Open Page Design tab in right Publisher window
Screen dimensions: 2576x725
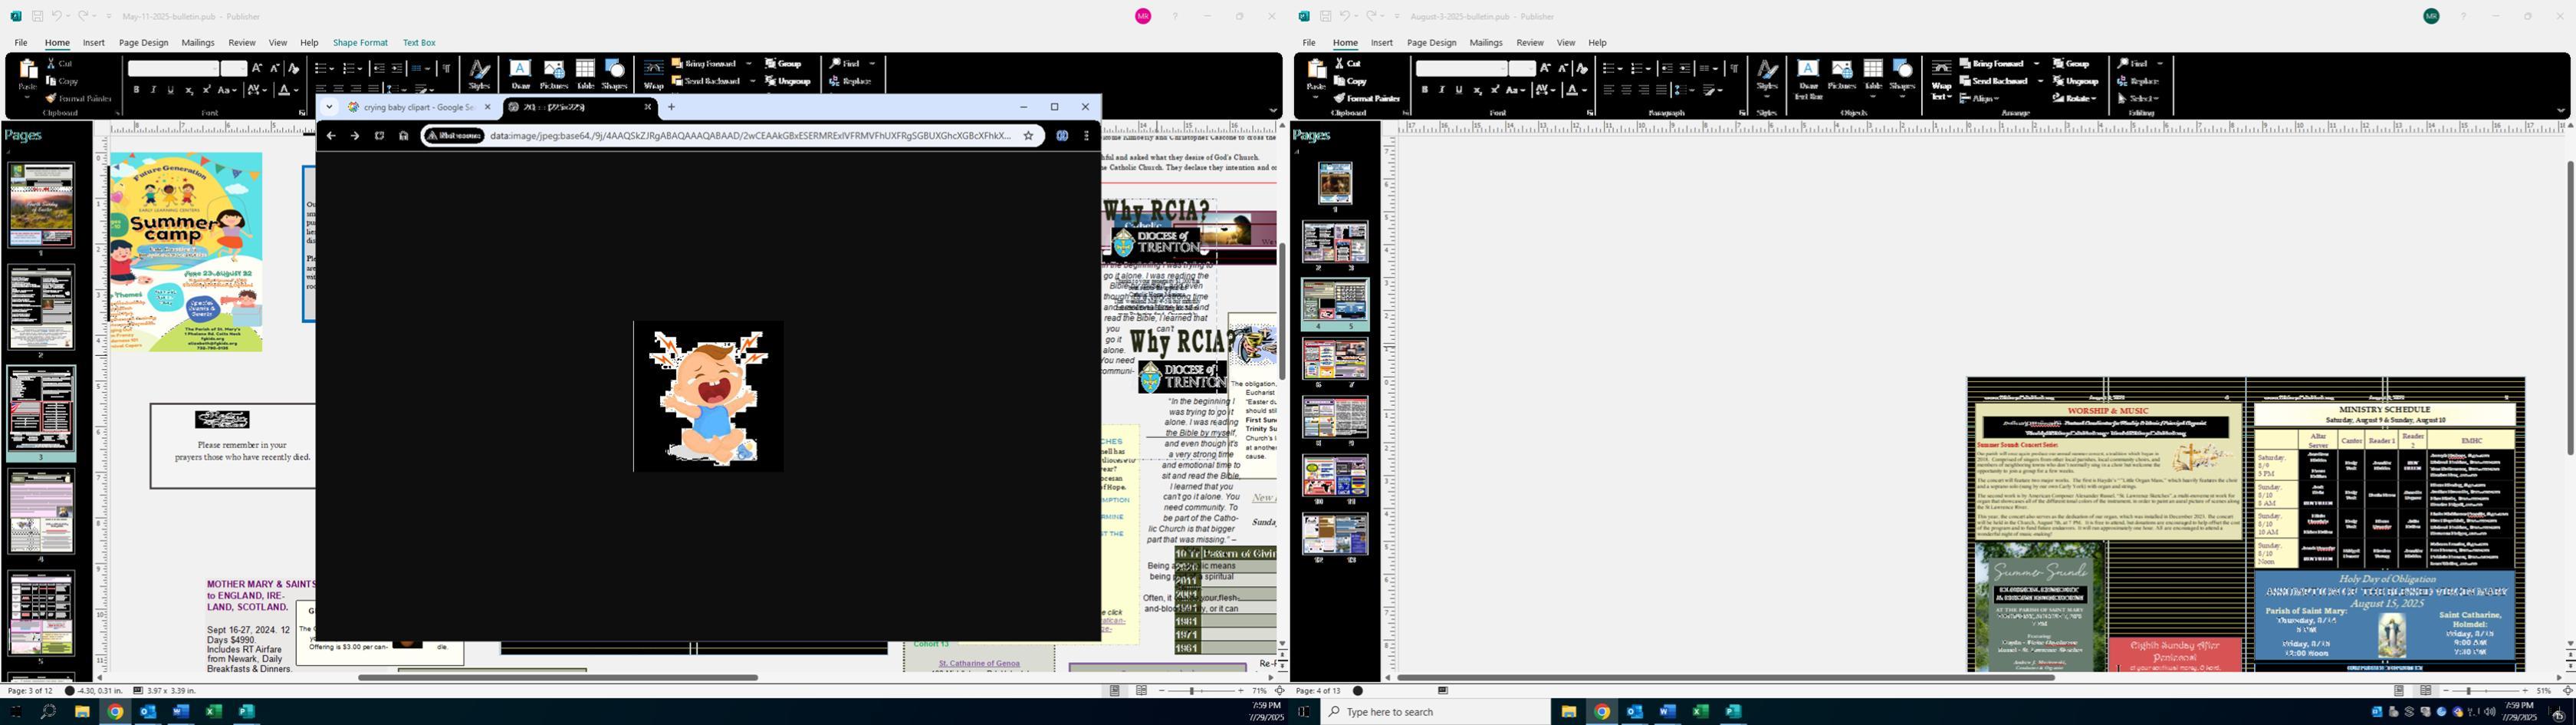[1431, 43]
